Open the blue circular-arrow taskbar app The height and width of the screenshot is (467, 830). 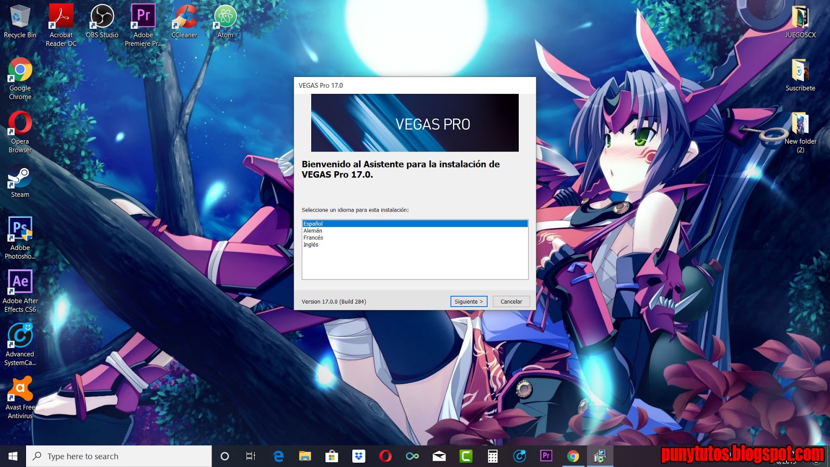pos(519,456)
